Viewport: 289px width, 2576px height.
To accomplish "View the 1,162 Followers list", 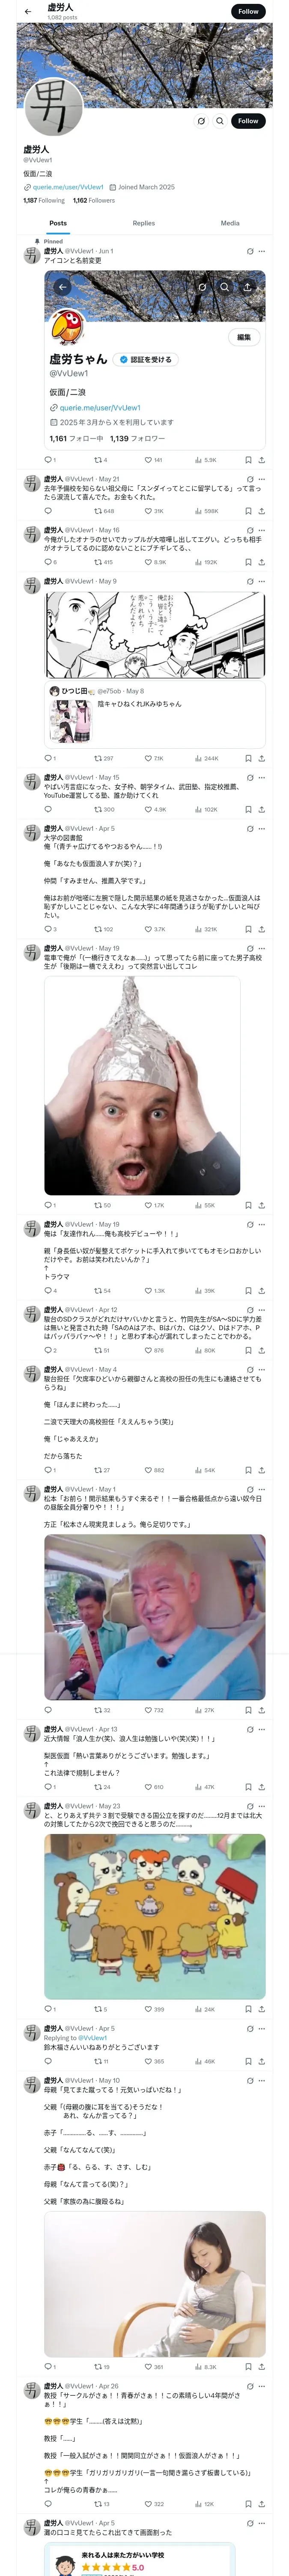I will 94,201.
